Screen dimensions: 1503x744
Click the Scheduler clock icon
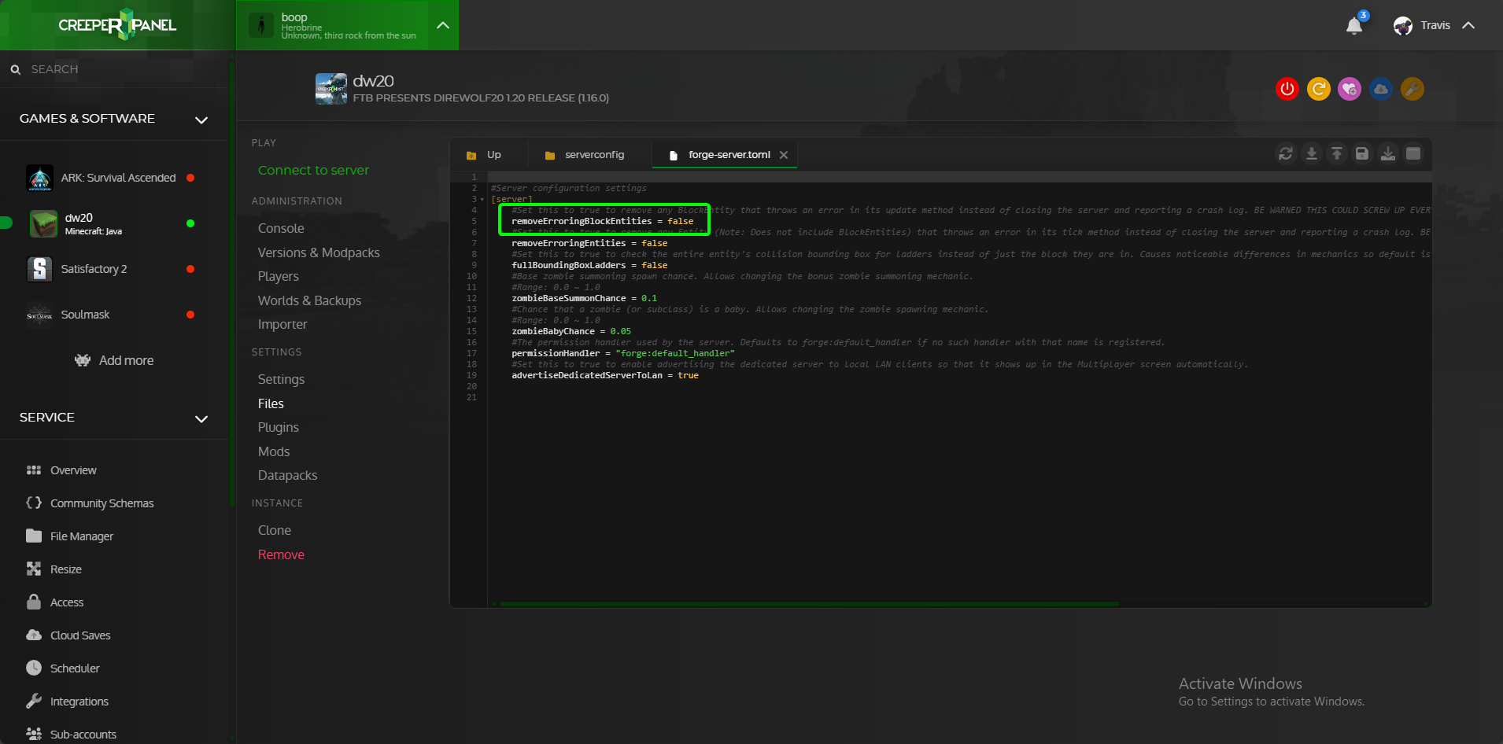coord(34,668)
